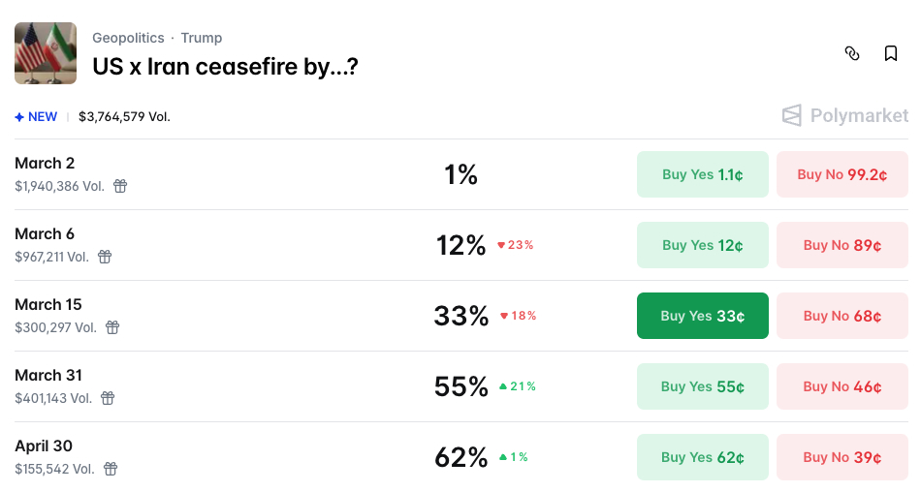The image size is (921, 492).
Task: Click Buy Yes 1.1¢ for March 2
Action: click(x=702, y=174)
